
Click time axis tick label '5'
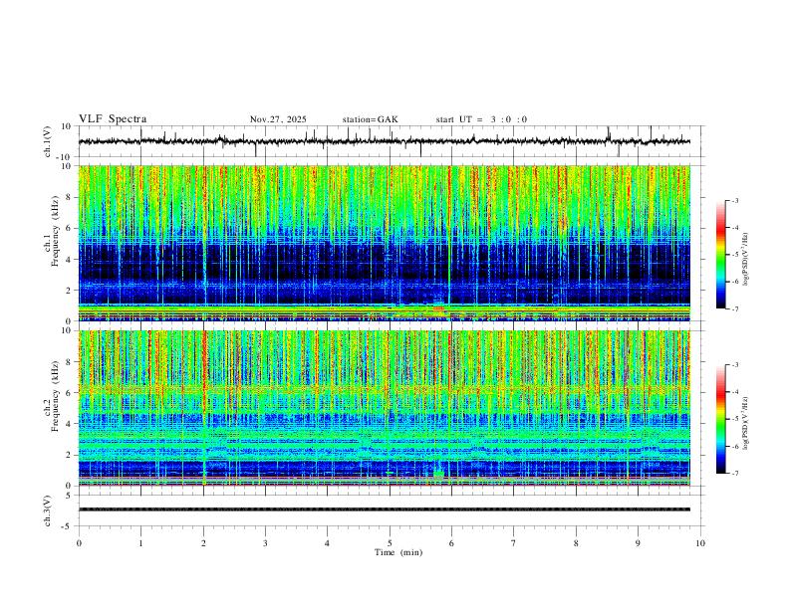pyautogui.click(x=390, y=543)
